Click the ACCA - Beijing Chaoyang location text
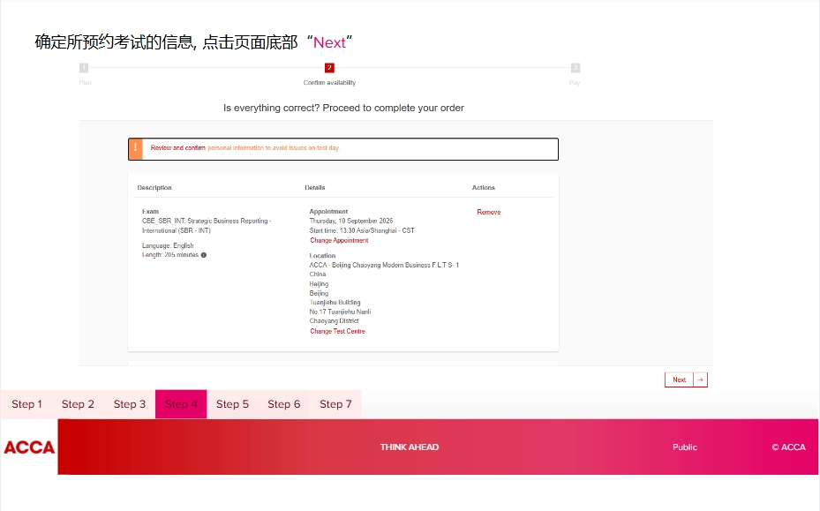The height and width of the screenshot is (511, 820). (x=384, y=265)
